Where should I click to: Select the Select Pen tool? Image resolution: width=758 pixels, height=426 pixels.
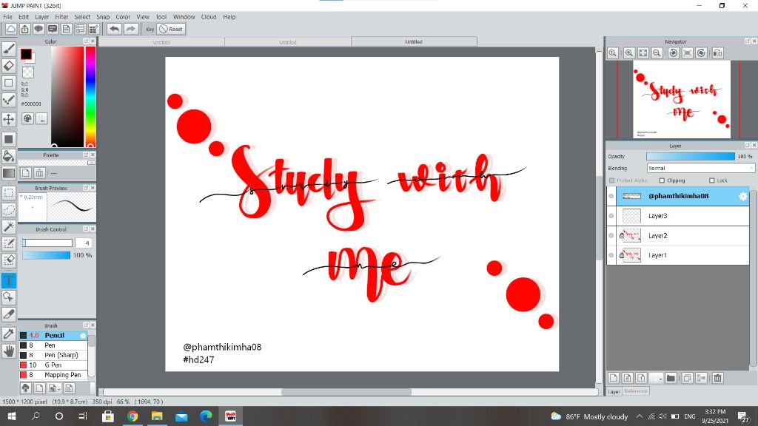9,243
